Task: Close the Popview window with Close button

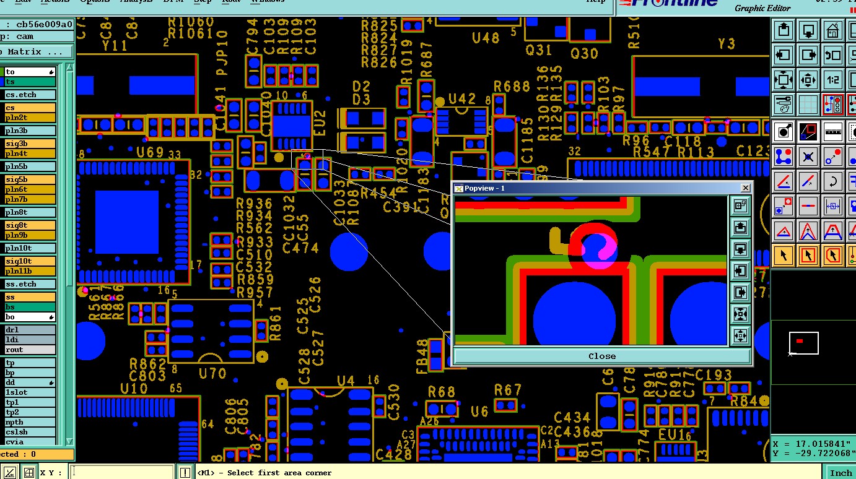Action: (602, 356)
